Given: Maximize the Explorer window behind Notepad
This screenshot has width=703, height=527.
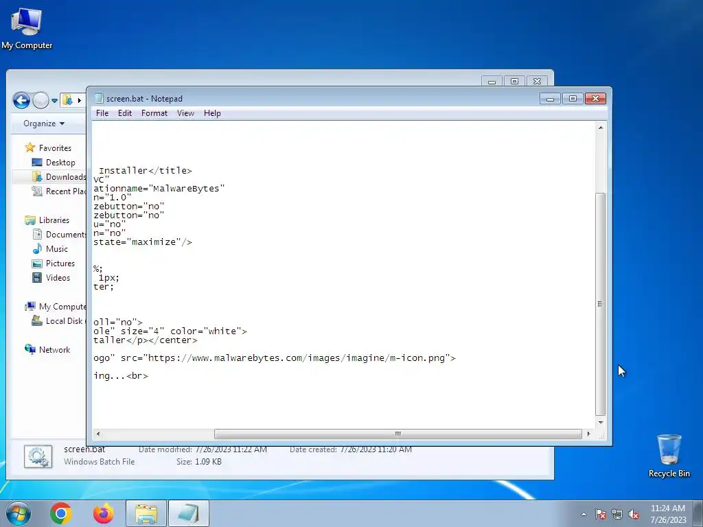Looking at the screenshot, I should pos(514,82).
